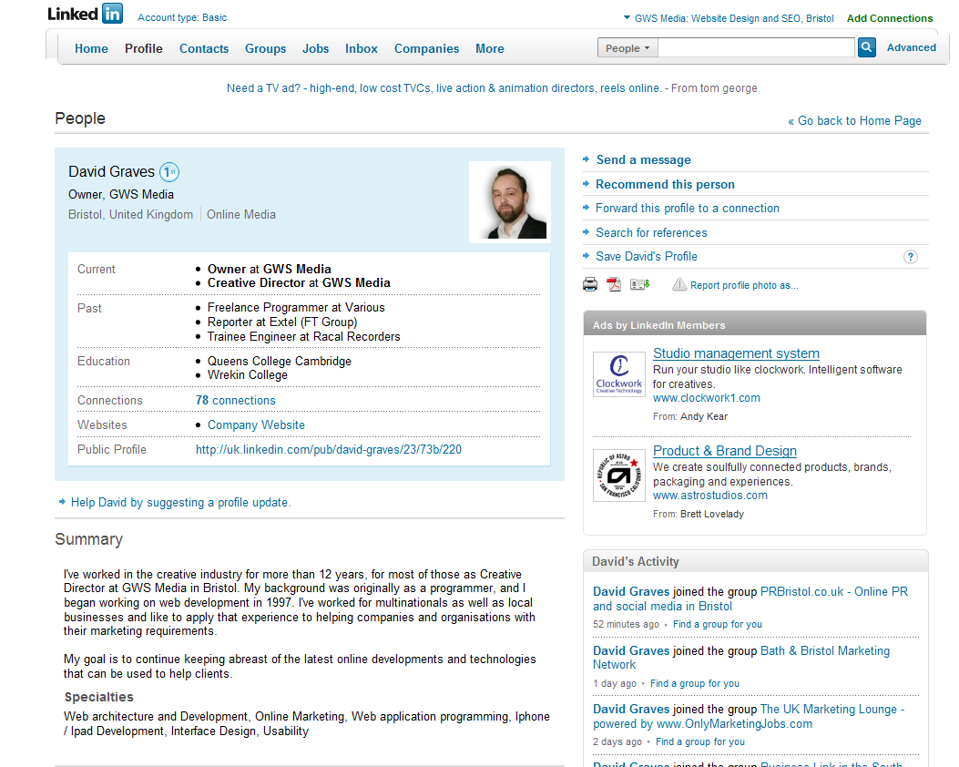
Task: Click Send a message link
Action: click(643, 160)
